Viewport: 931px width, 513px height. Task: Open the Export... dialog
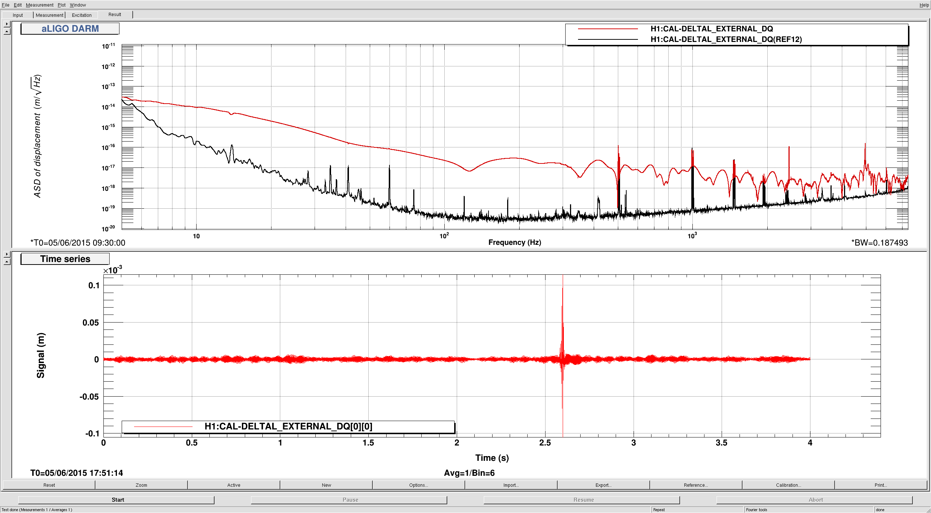604,485
